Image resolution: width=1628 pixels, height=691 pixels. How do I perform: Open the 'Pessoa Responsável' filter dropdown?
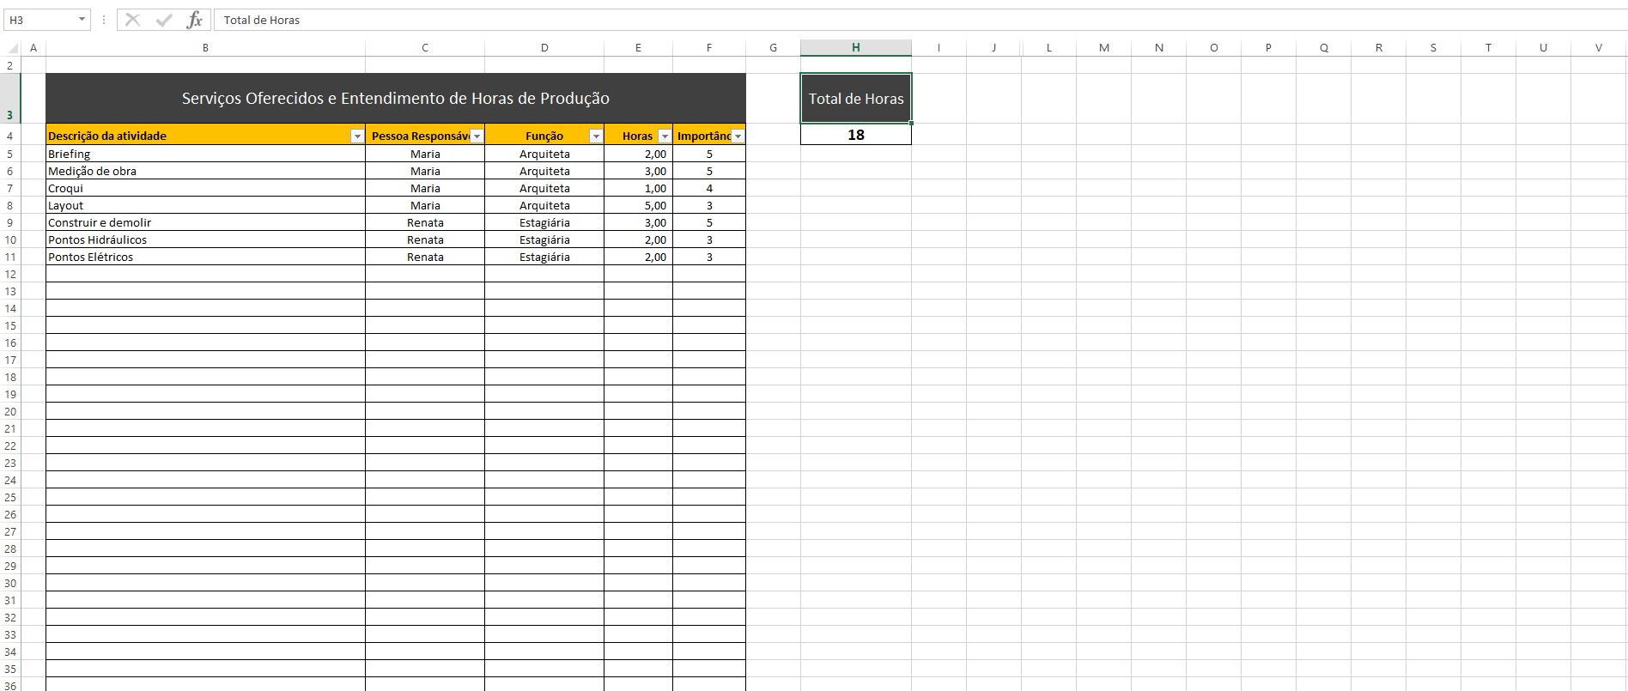click(x=477, y=136)
